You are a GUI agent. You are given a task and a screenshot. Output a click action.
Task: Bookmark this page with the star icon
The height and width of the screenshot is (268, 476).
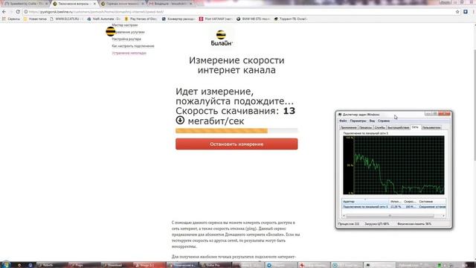click(457, 12)
